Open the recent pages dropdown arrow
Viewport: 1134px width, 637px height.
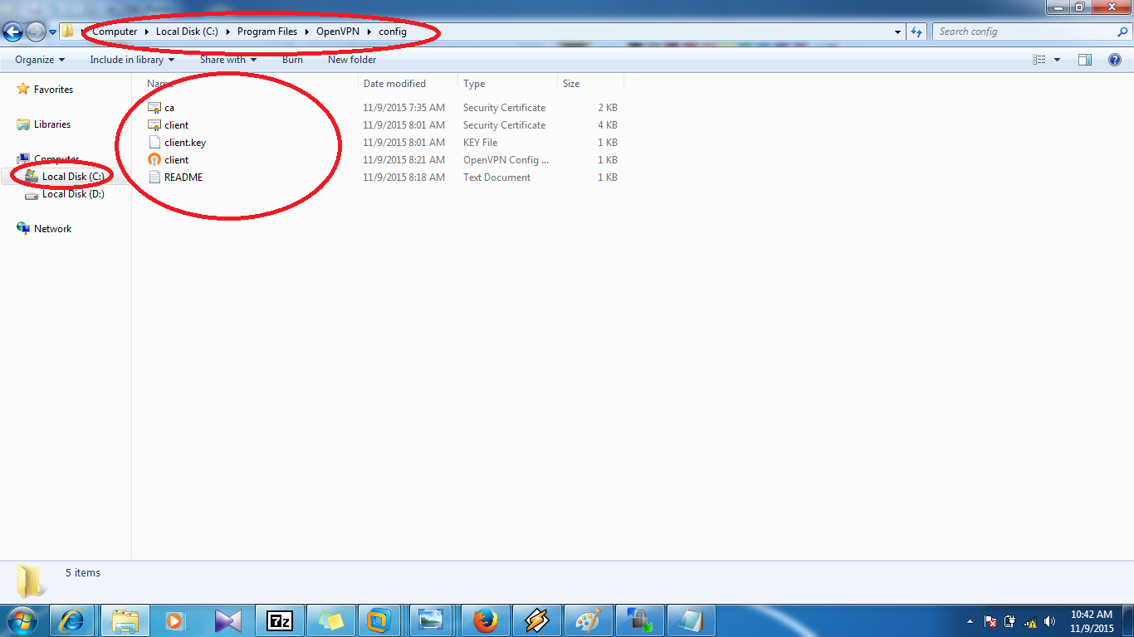[52, 32]
